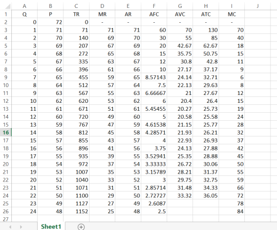Image resolution: width=277 pixels, height=230 pixels.
Task: Select TR cell with value 812
Action: click(76, 133)
